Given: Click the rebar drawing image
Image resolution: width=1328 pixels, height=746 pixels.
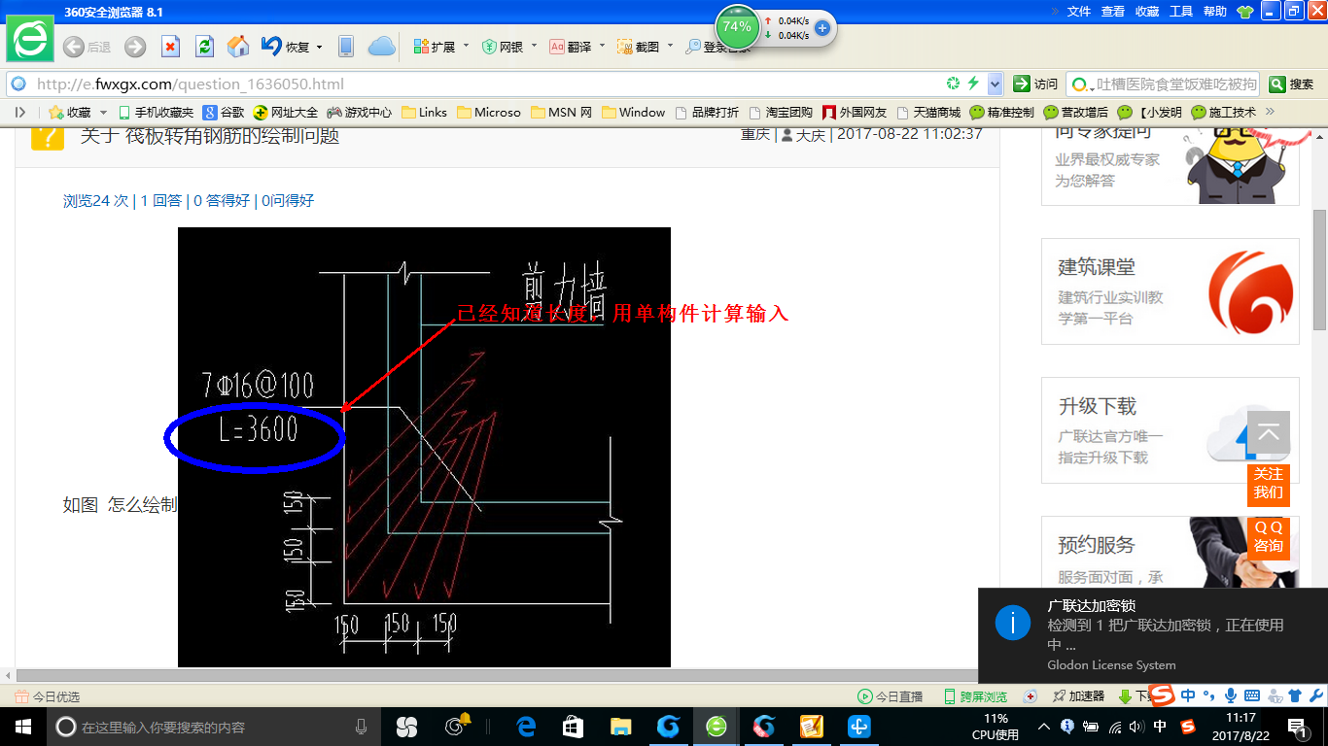Looking at the screenshot, I should click(x=424, y=447).
